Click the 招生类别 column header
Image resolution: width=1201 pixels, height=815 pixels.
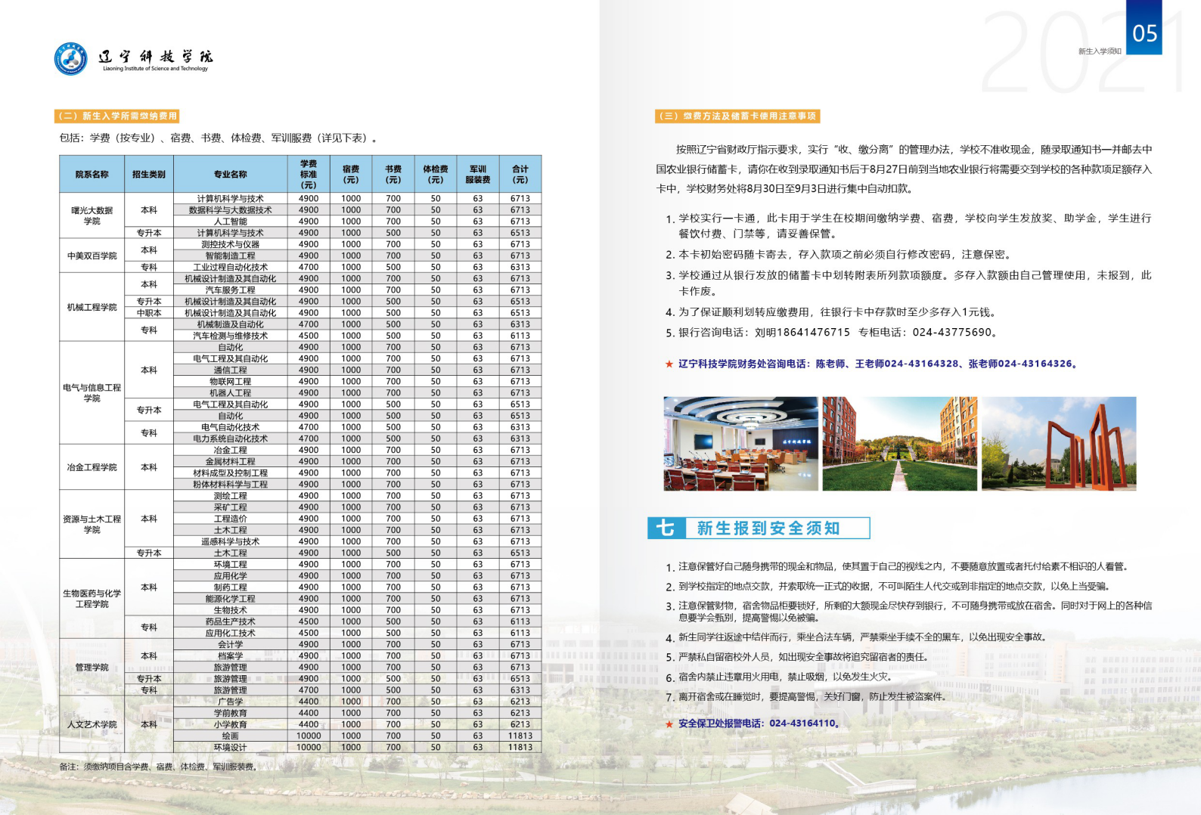click(x=148, y=175)
